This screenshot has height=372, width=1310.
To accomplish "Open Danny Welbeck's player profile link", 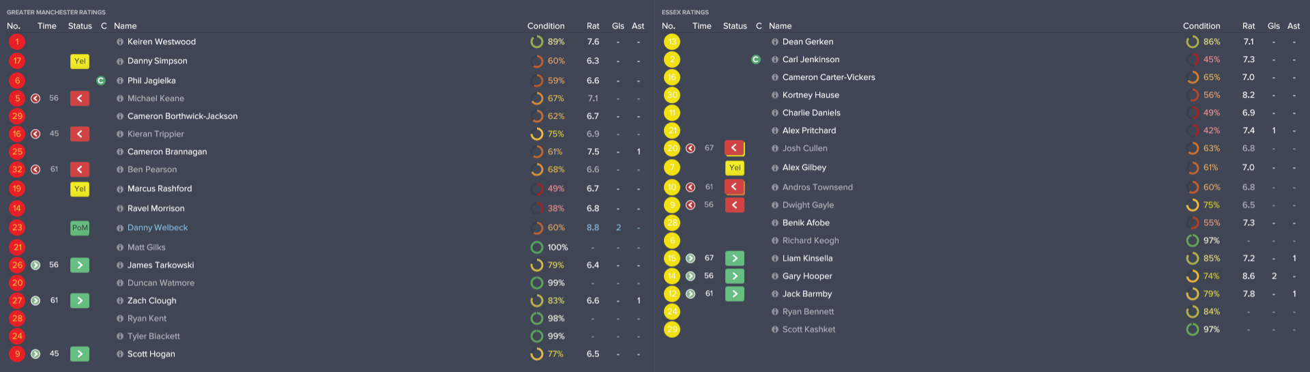I will click(x=158, y=228).
